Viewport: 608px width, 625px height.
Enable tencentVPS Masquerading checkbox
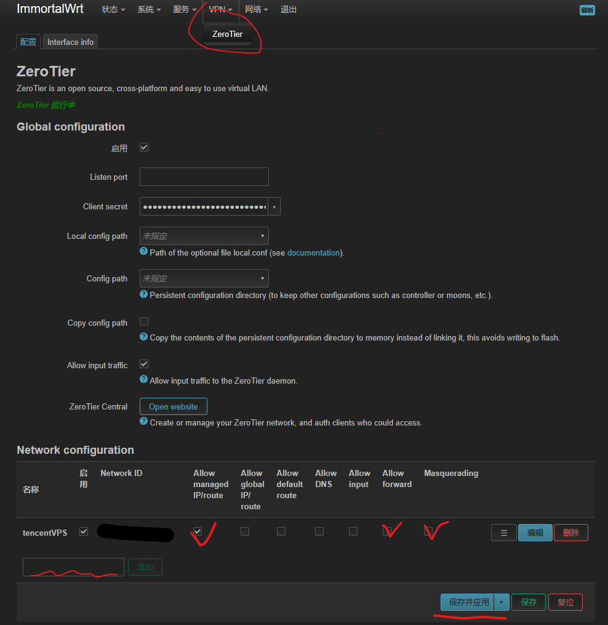pyautogui.click(x=428, y=531)
